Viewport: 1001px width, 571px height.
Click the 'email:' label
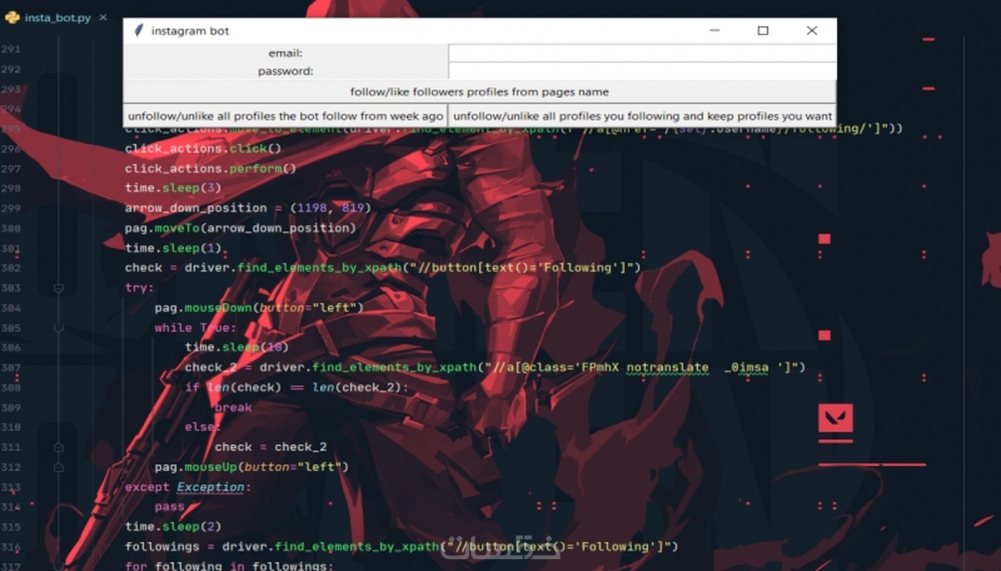click(x=286, y=53)
